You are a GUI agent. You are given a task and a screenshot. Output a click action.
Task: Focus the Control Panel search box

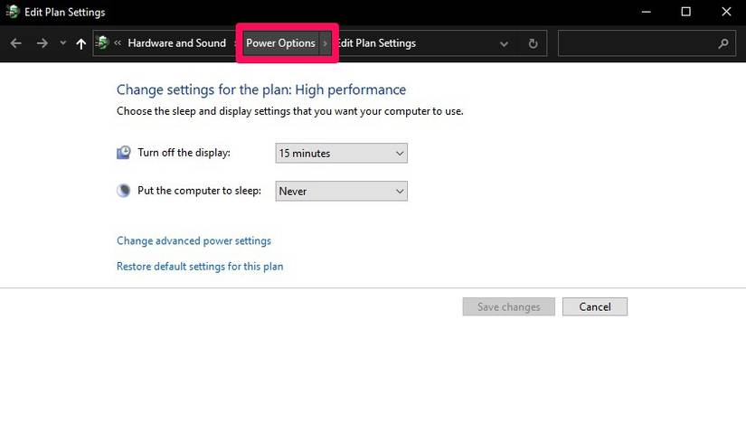pyautogui.click(x=647, y=43)
